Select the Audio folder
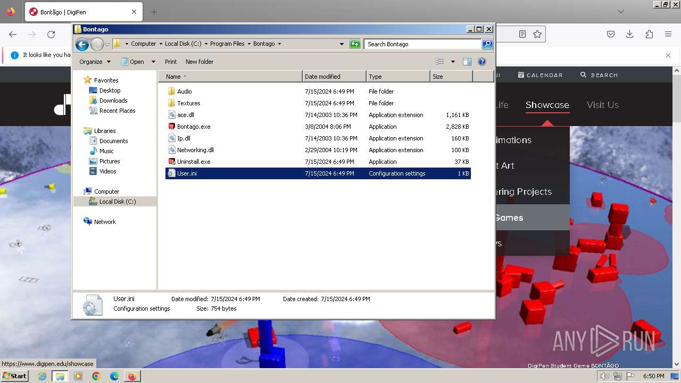 coord(318,91)
